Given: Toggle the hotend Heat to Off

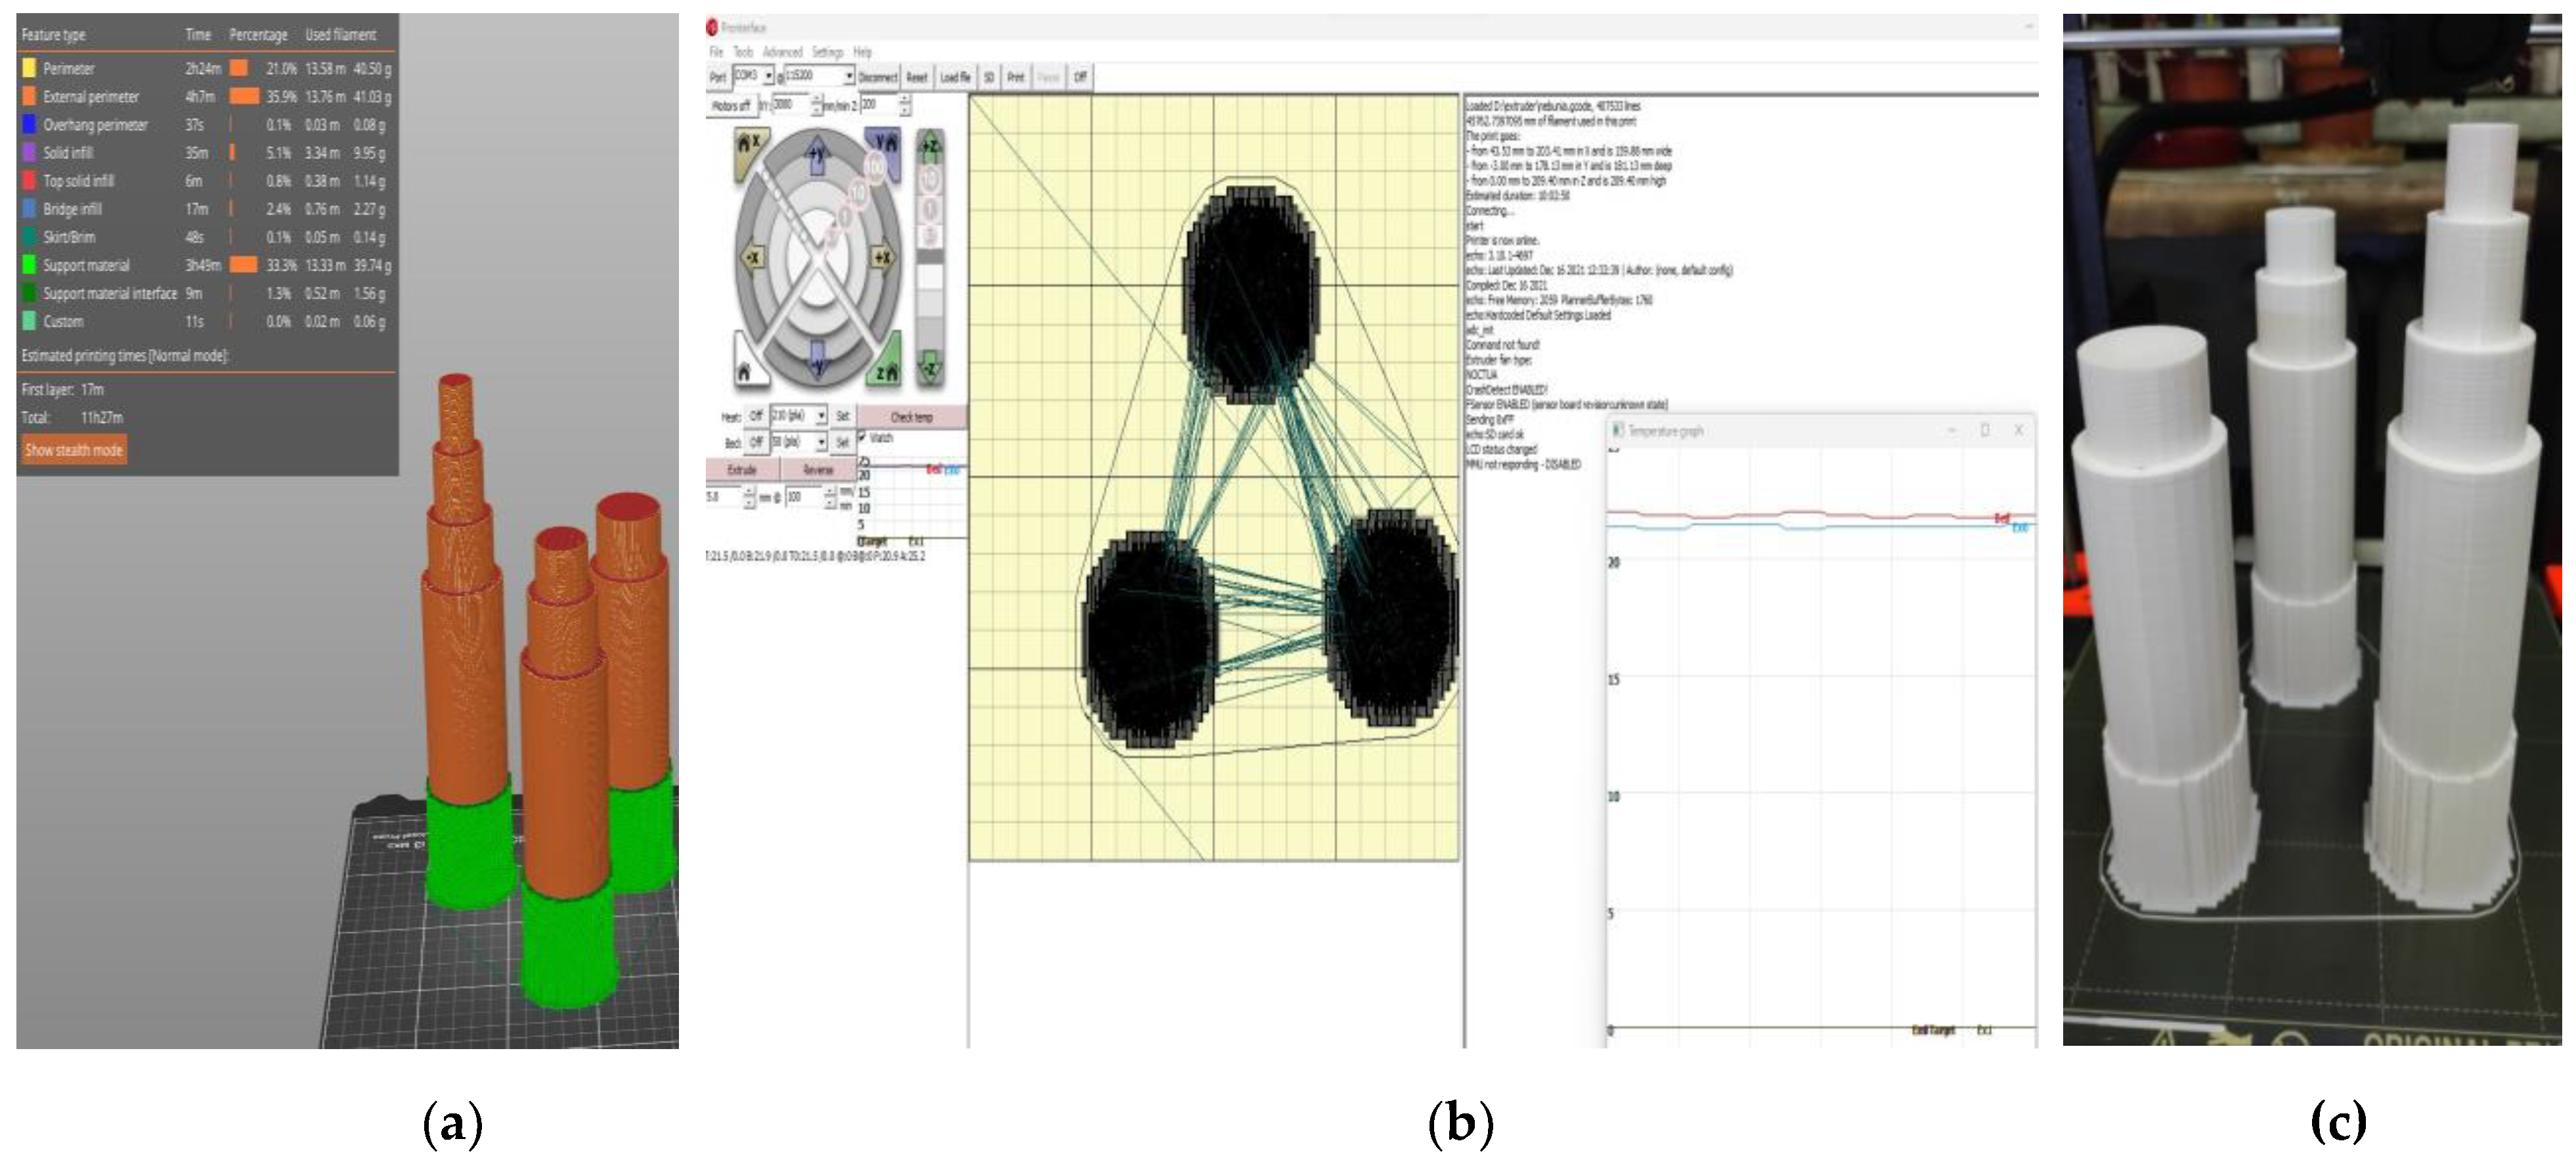Looking at the screenshot, I should 757,416.
